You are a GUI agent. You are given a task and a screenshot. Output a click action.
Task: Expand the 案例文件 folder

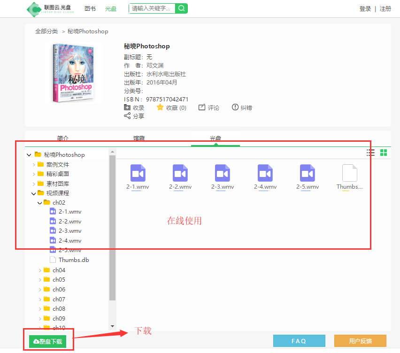pyautogui.click(x=34, y=165)
